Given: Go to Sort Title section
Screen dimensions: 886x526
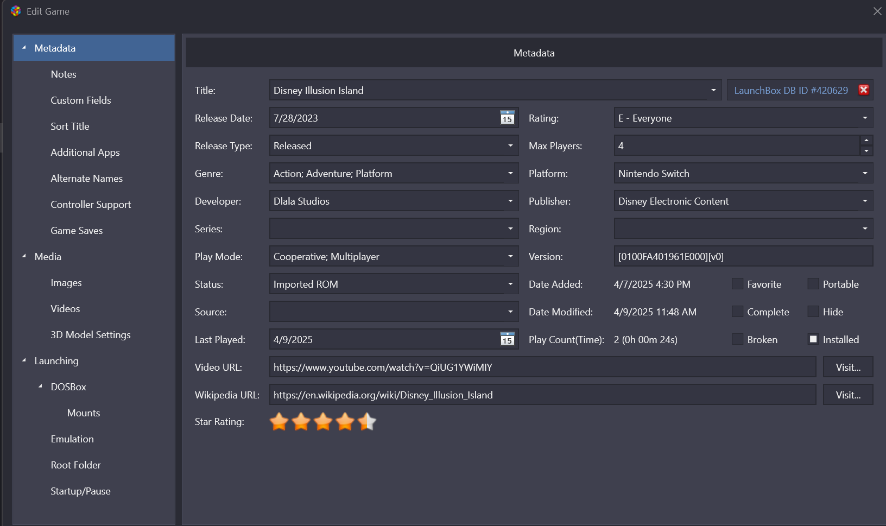Looking at the screenshot, I should [70, 126].
